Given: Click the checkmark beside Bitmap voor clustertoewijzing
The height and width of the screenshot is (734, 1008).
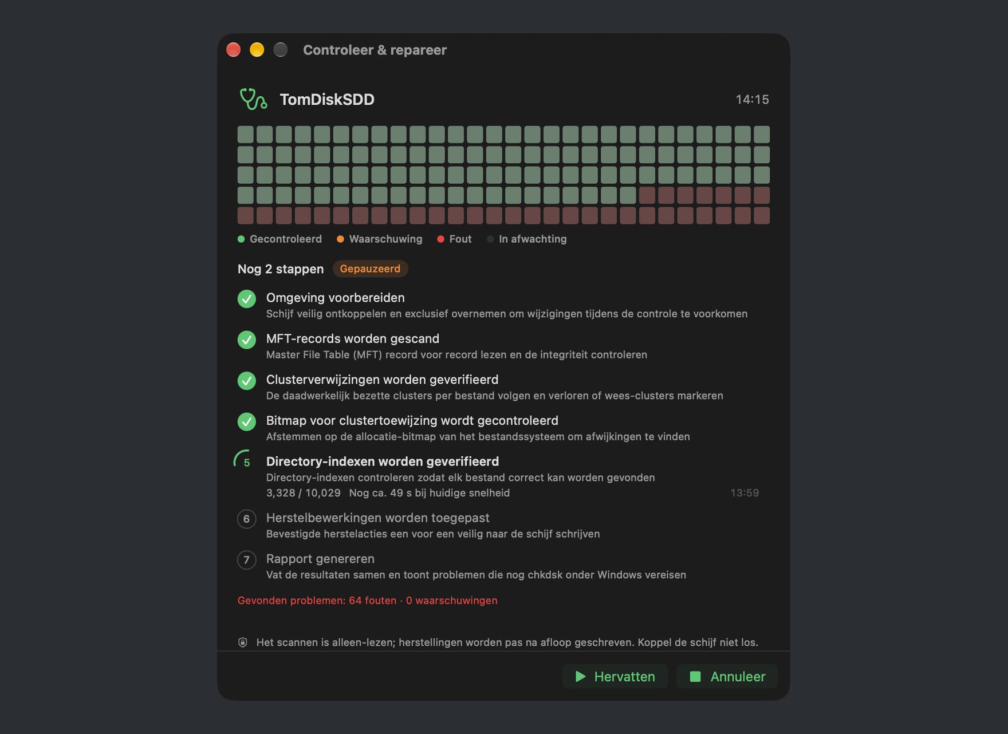Looking at the screenshot, I should pyautogui.click(x=247, y=422).
